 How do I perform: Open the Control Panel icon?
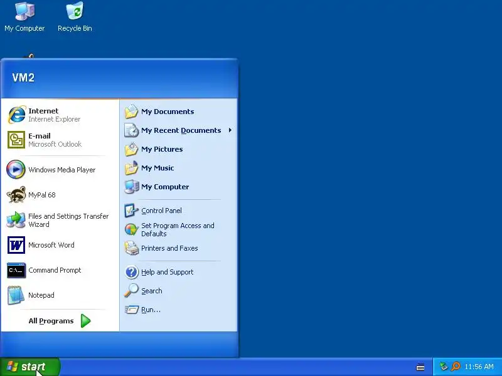coord(131,211)
